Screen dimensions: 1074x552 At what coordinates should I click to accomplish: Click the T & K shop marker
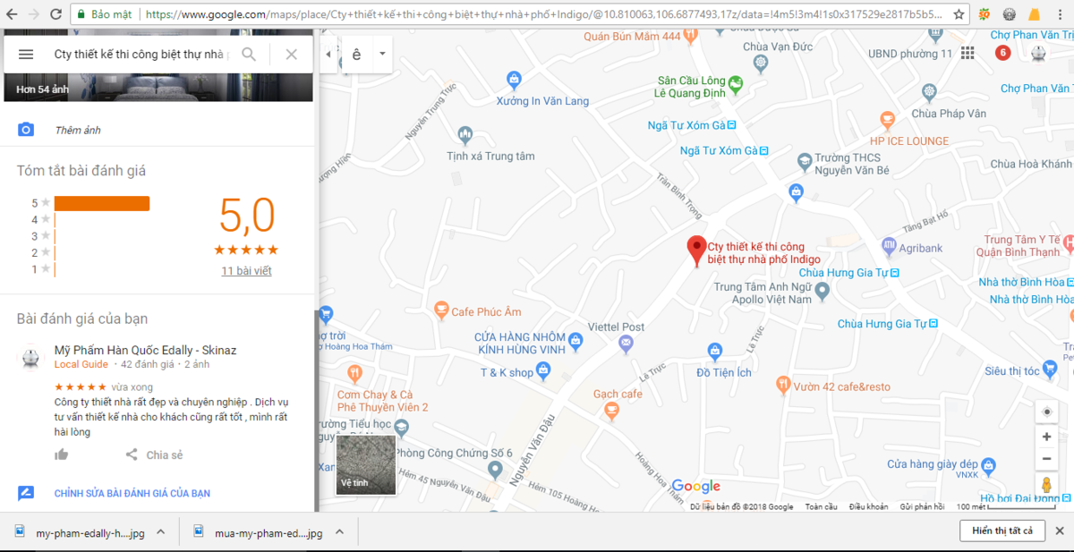pos(543,371)
